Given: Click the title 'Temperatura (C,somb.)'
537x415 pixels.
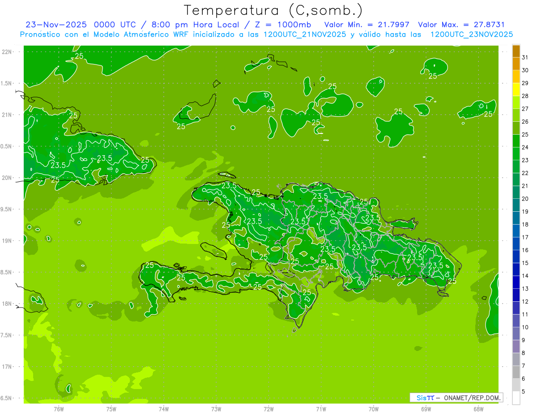Looking at the screenshot, I should click(x=273, y=10).
